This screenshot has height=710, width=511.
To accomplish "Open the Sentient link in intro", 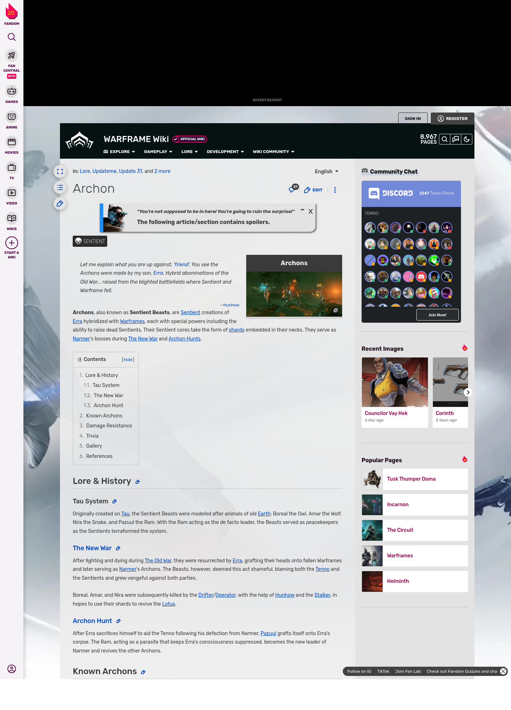I will 190,312.
